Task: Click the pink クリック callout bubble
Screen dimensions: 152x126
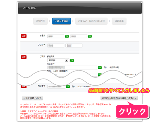Action: (132, 111)
